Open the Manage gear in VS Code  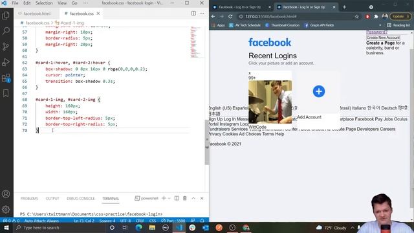[6, 210]
